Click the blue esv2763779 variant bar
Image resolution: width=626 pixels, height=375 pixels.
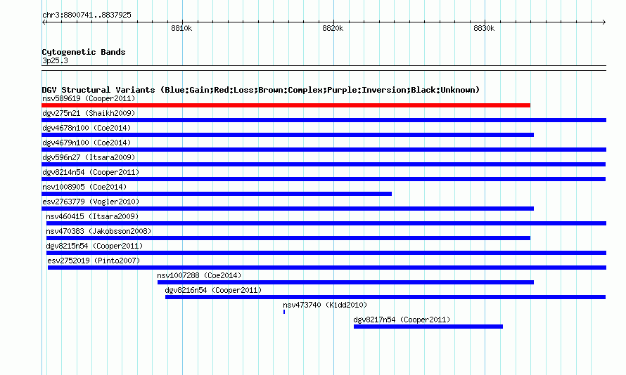pyautogui.click(x=288, y=209)
